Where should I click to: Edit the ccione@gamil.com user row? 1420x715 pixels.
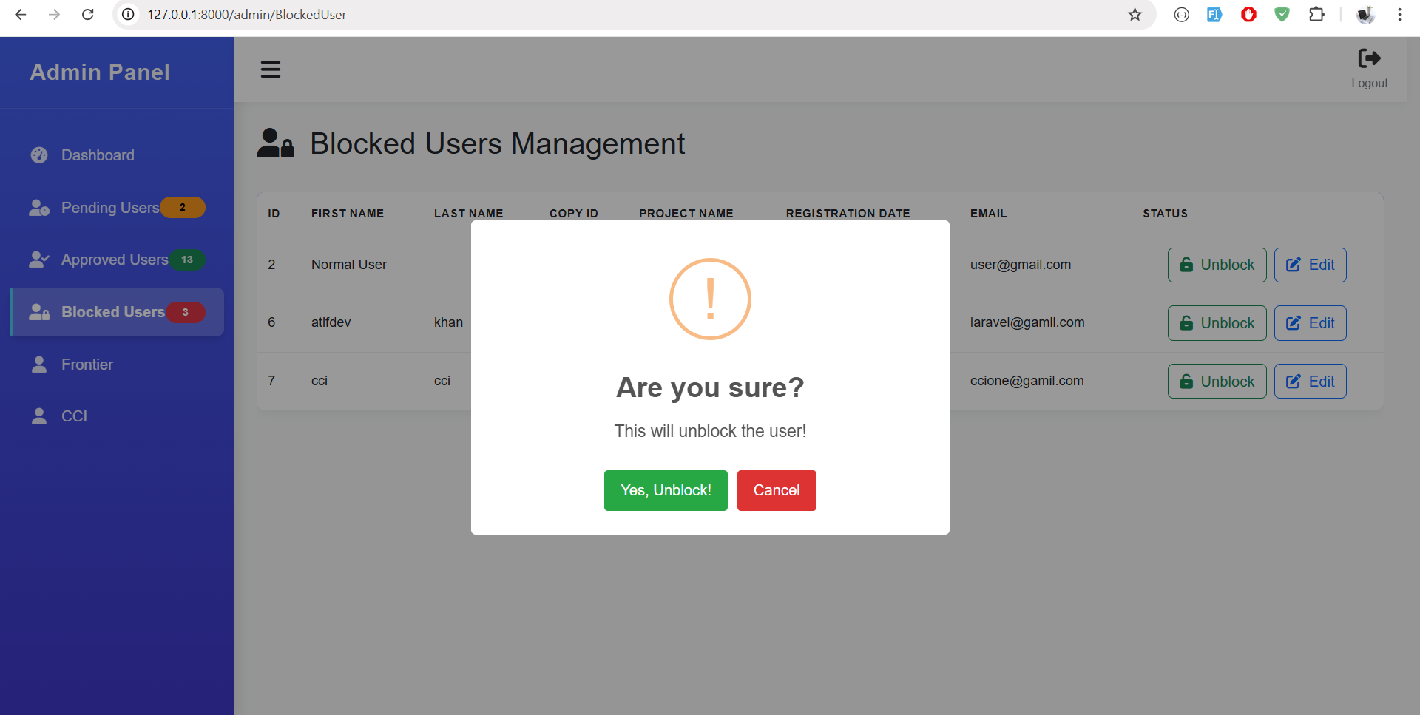(x=1310, y=382)
